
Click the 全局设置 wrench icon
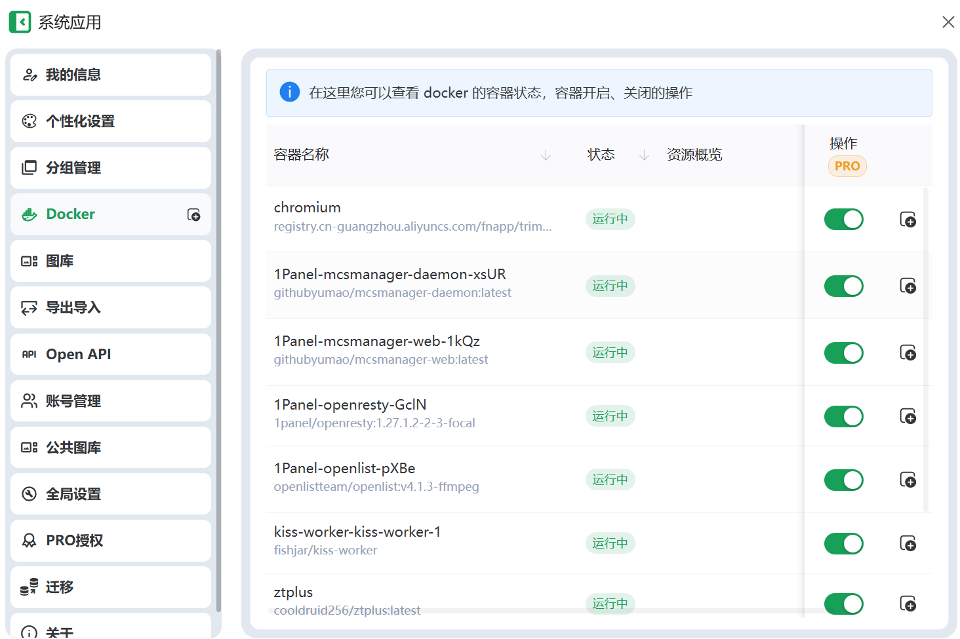[x=30, y=494]
